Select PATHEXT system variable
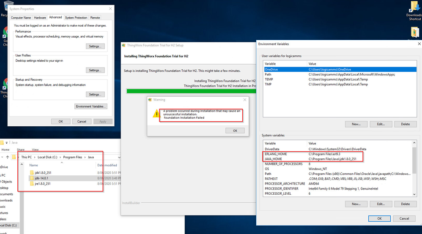Viewport: 422px width, 234px height. (x=337, y=179)
